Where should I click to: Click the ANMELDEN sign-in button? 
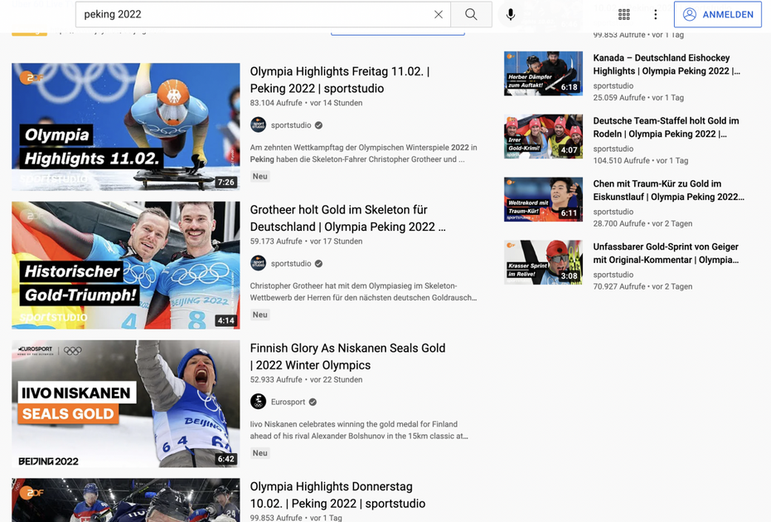[x=717, y=15]
